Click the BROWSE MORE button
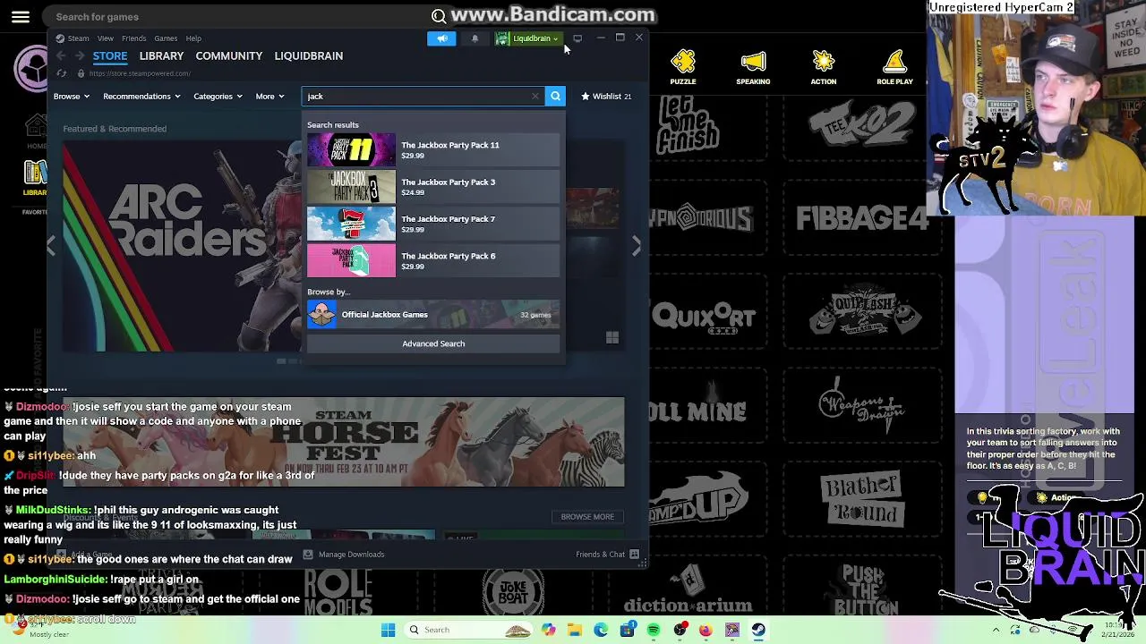This screenshot has height=644, width=1146. 587,516
